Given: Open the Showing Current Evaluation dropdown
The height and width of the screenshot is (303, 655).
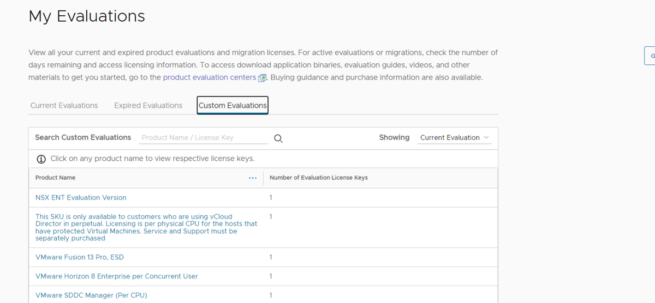Looking at the screenshot, I should point(455,138).
